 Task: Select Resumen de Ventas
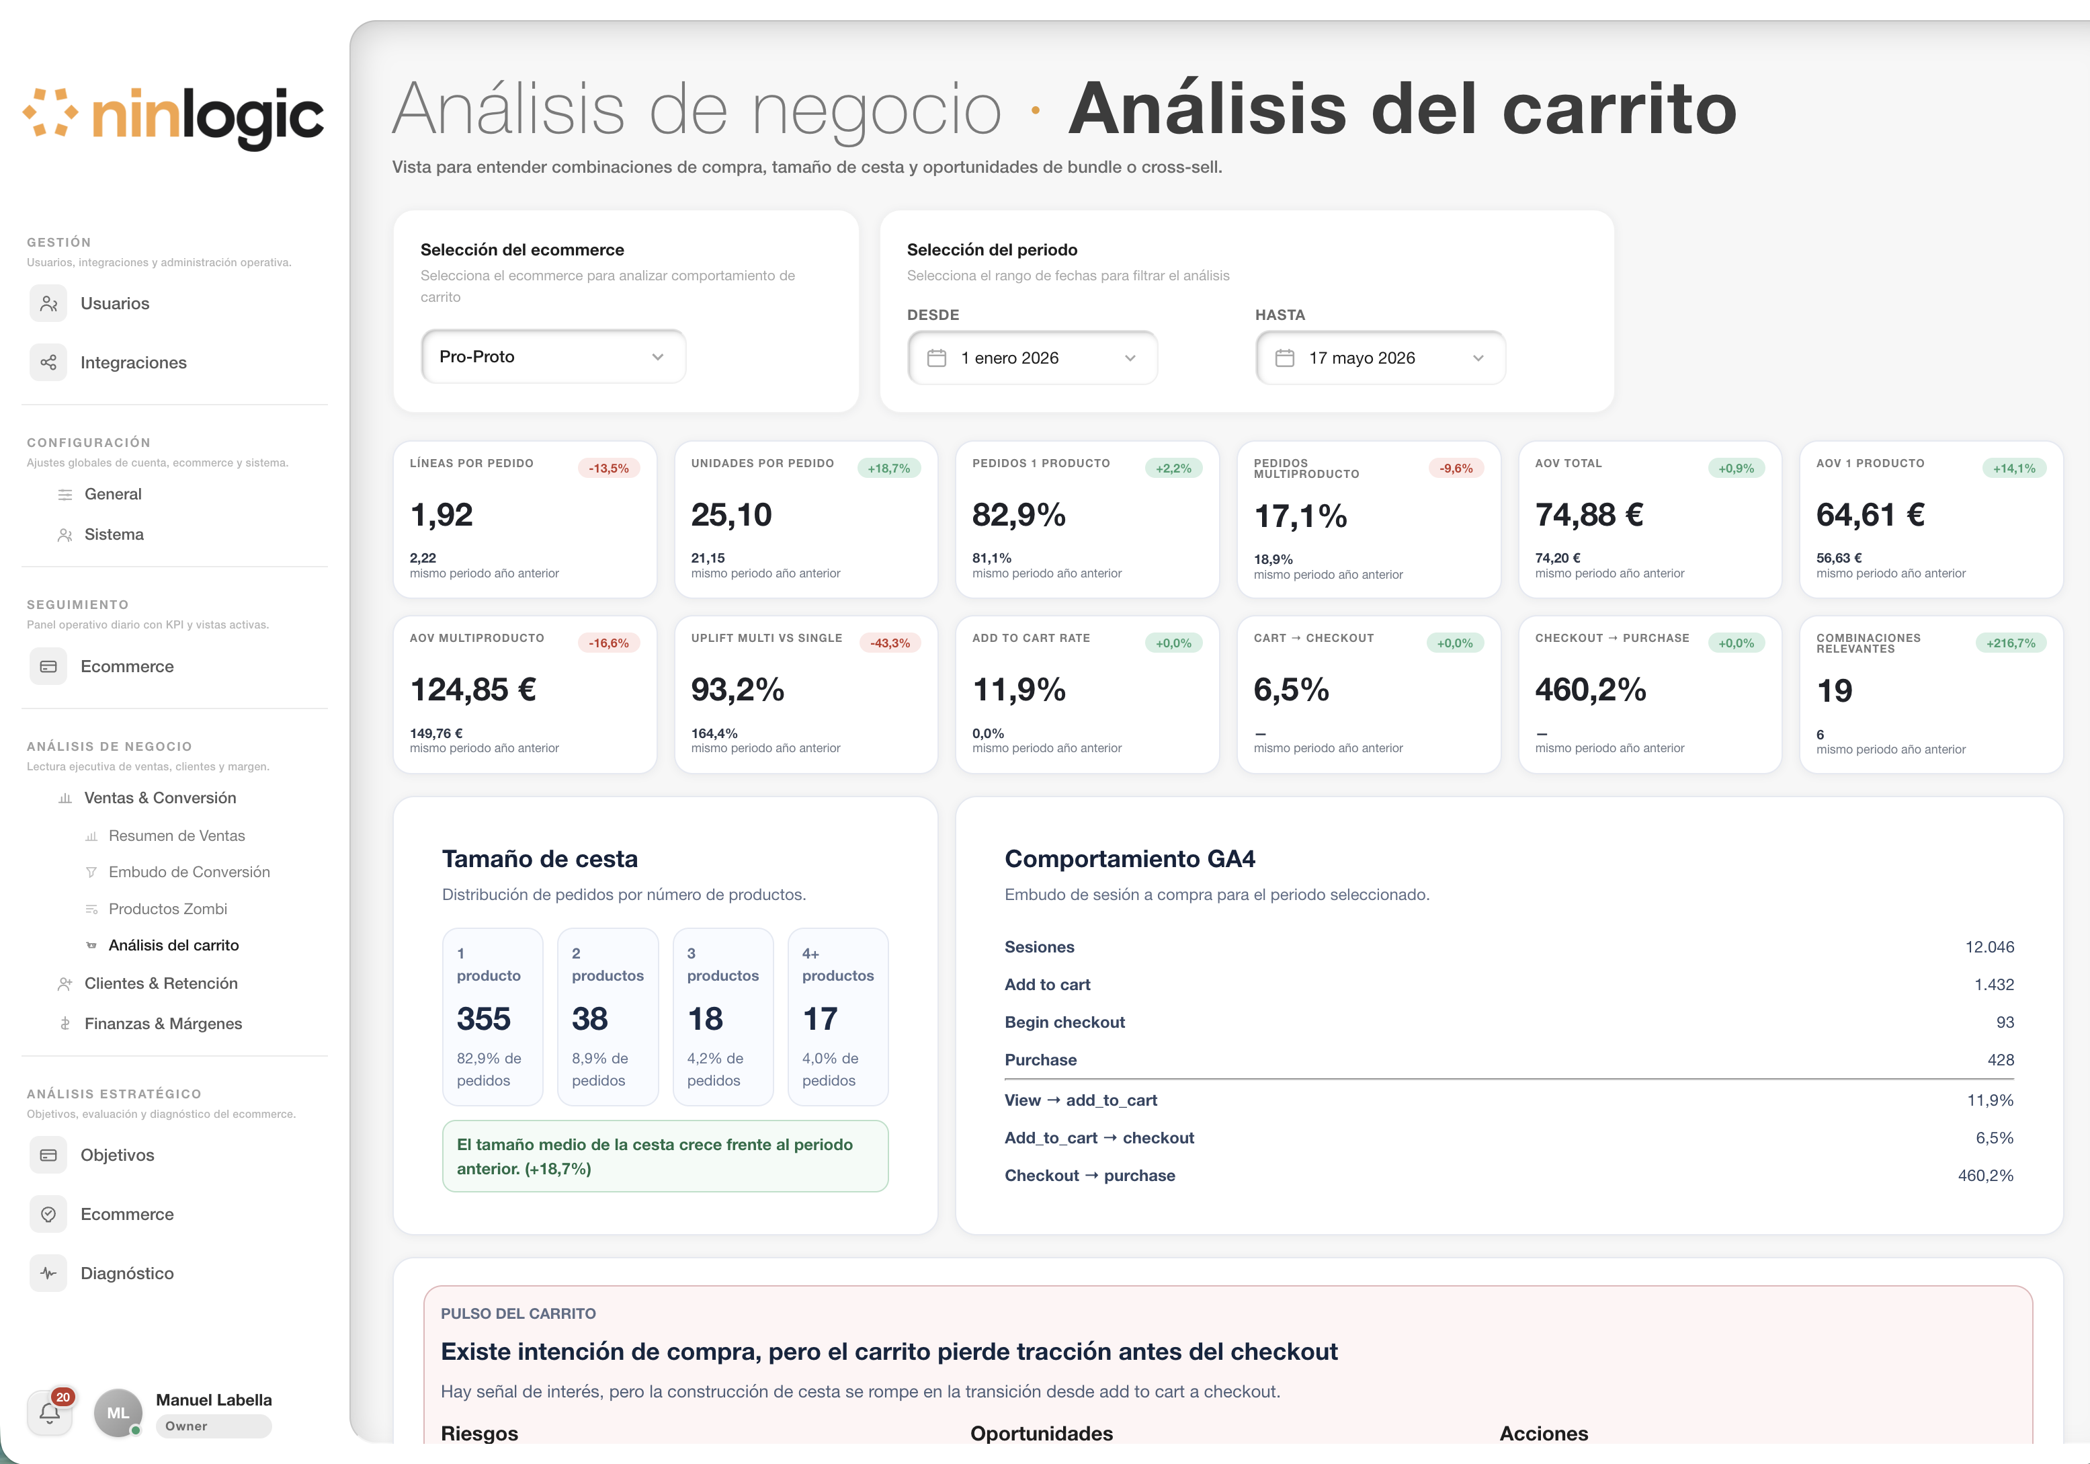(177, 836)
